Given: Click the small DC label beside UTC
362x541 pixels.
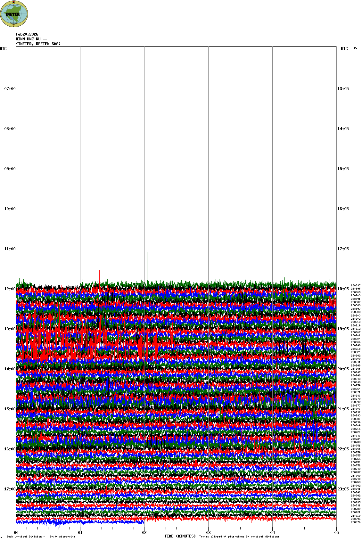Looking at the screenshot, I should pyautogui.click(x=356, y=48).
